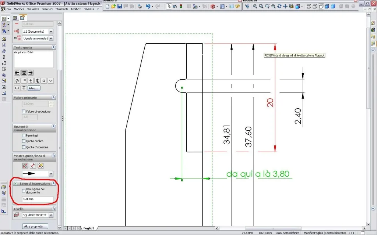Image resolution: width=377 pixels, height=235 pixels.
Task: Collapse the Testo quota section
Action: 54,47
